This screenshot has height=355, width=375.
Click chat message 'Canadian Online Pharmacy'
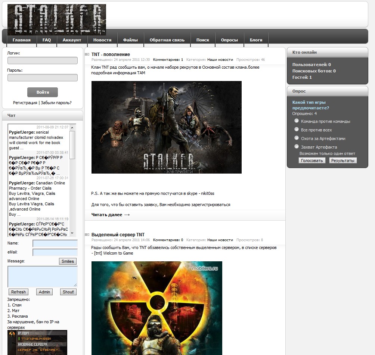point(38,199)
